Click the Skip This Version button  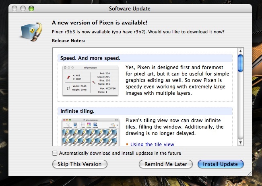click(80, 164)
